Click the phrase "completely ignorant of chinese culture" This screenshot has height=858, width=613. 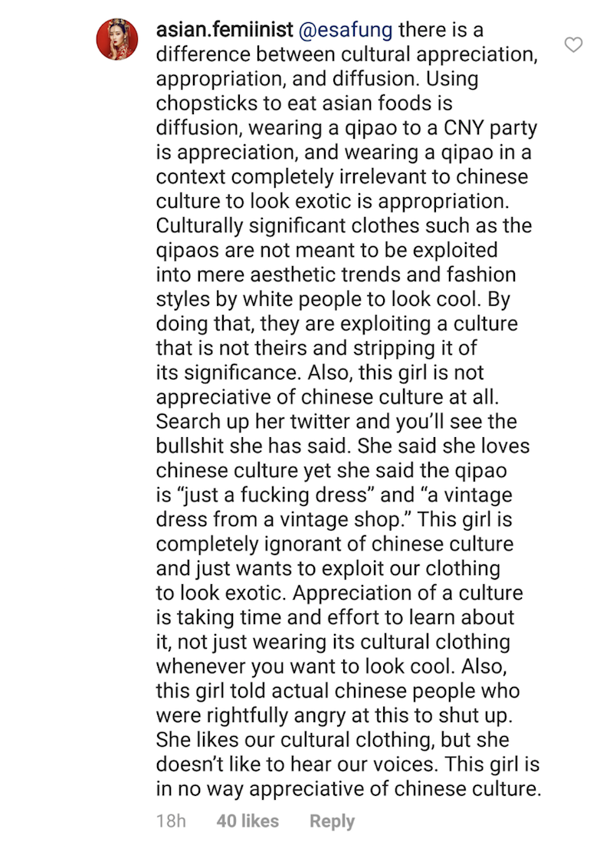[335, 544]
